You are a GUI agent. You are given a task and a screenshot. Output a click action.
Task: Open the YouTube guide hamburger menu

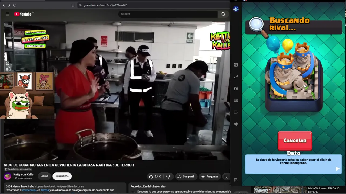point(8,14)
